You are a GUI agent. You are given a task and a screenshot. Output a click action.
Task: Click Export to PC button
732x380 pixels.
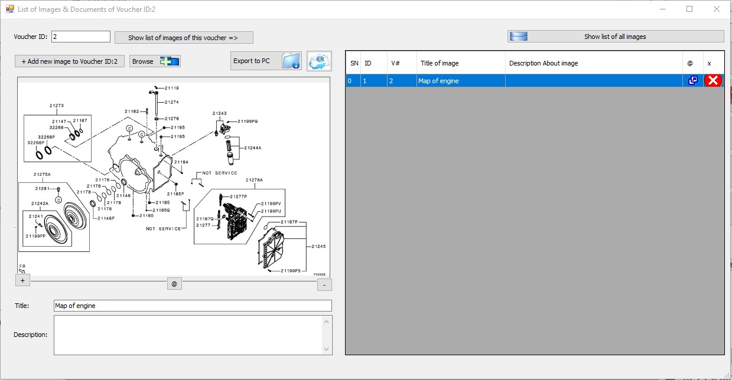[x=266, y=61]
